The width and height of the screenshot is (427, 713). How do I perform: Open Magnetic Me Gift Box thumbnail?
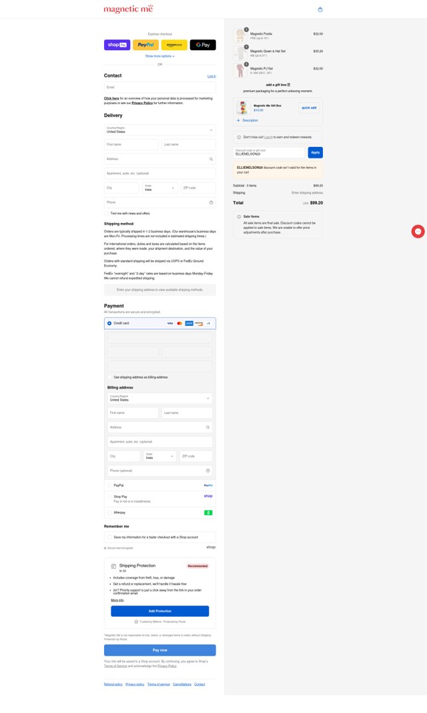pyautogui.click(x=244, y=107)
